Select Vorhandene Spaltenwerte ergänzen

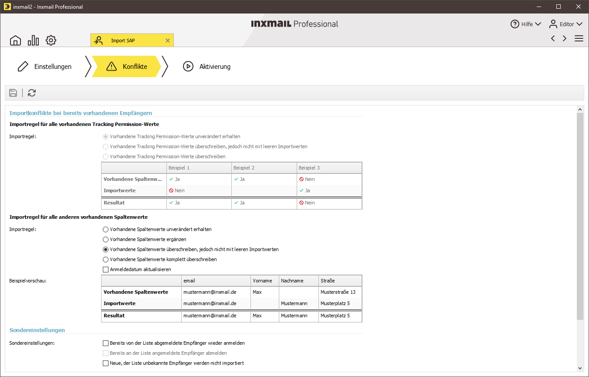(x=105, y=239)
